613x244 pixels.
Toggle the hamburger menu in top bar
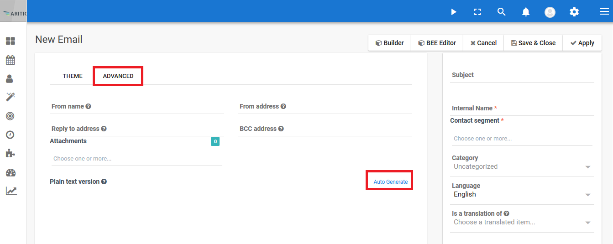(604, 12)
